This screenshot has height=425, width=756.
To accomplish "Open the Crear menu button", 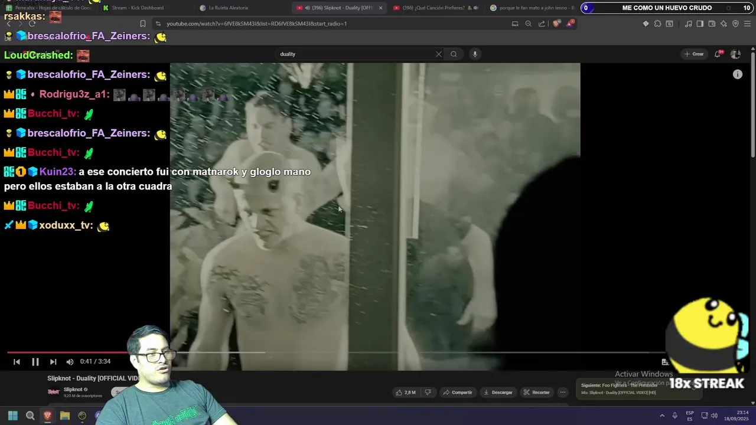I will [694, 54].
